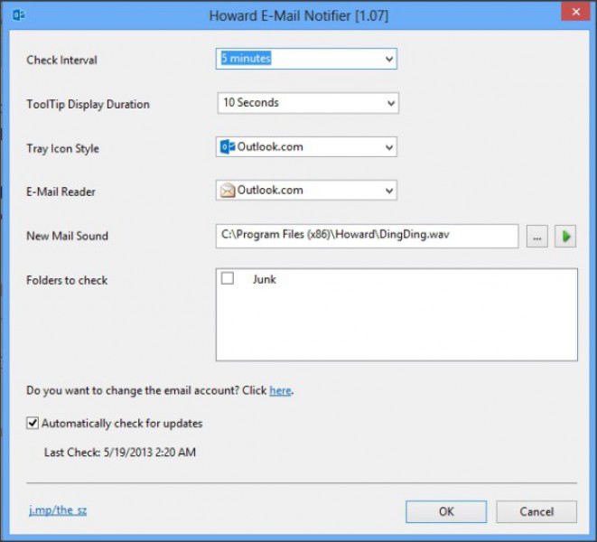Confirm settings with the OK button
Viewport: 597px width, 542px height.
446,511
